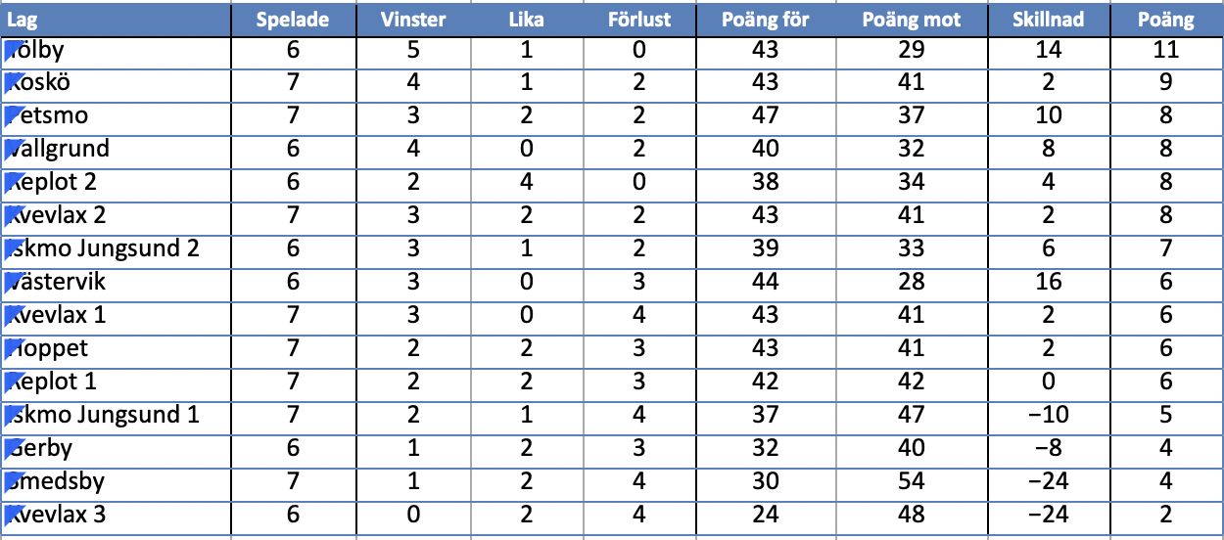Image resolution: width=1224 pixels, height=540 pixels.
Task: Click the Förlust column header
Action: point(639,20)
